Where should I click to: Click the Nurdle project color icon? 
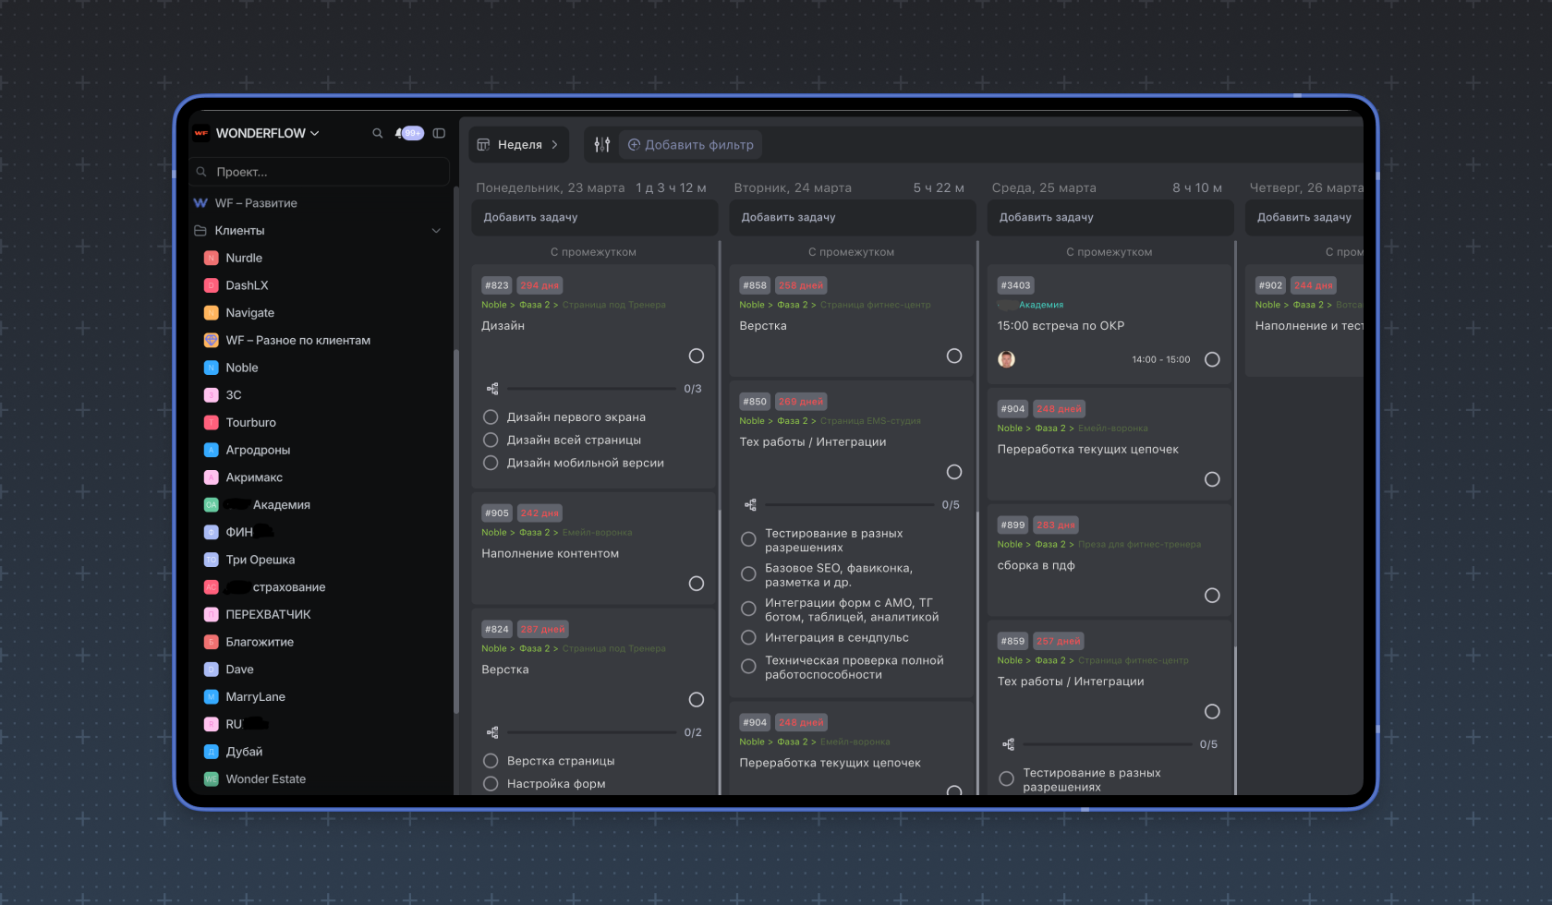tap(211, 258)
